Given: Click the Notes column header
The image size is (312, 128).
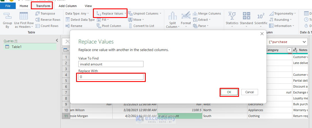Looking at the screenshot, I should (300, 50).
